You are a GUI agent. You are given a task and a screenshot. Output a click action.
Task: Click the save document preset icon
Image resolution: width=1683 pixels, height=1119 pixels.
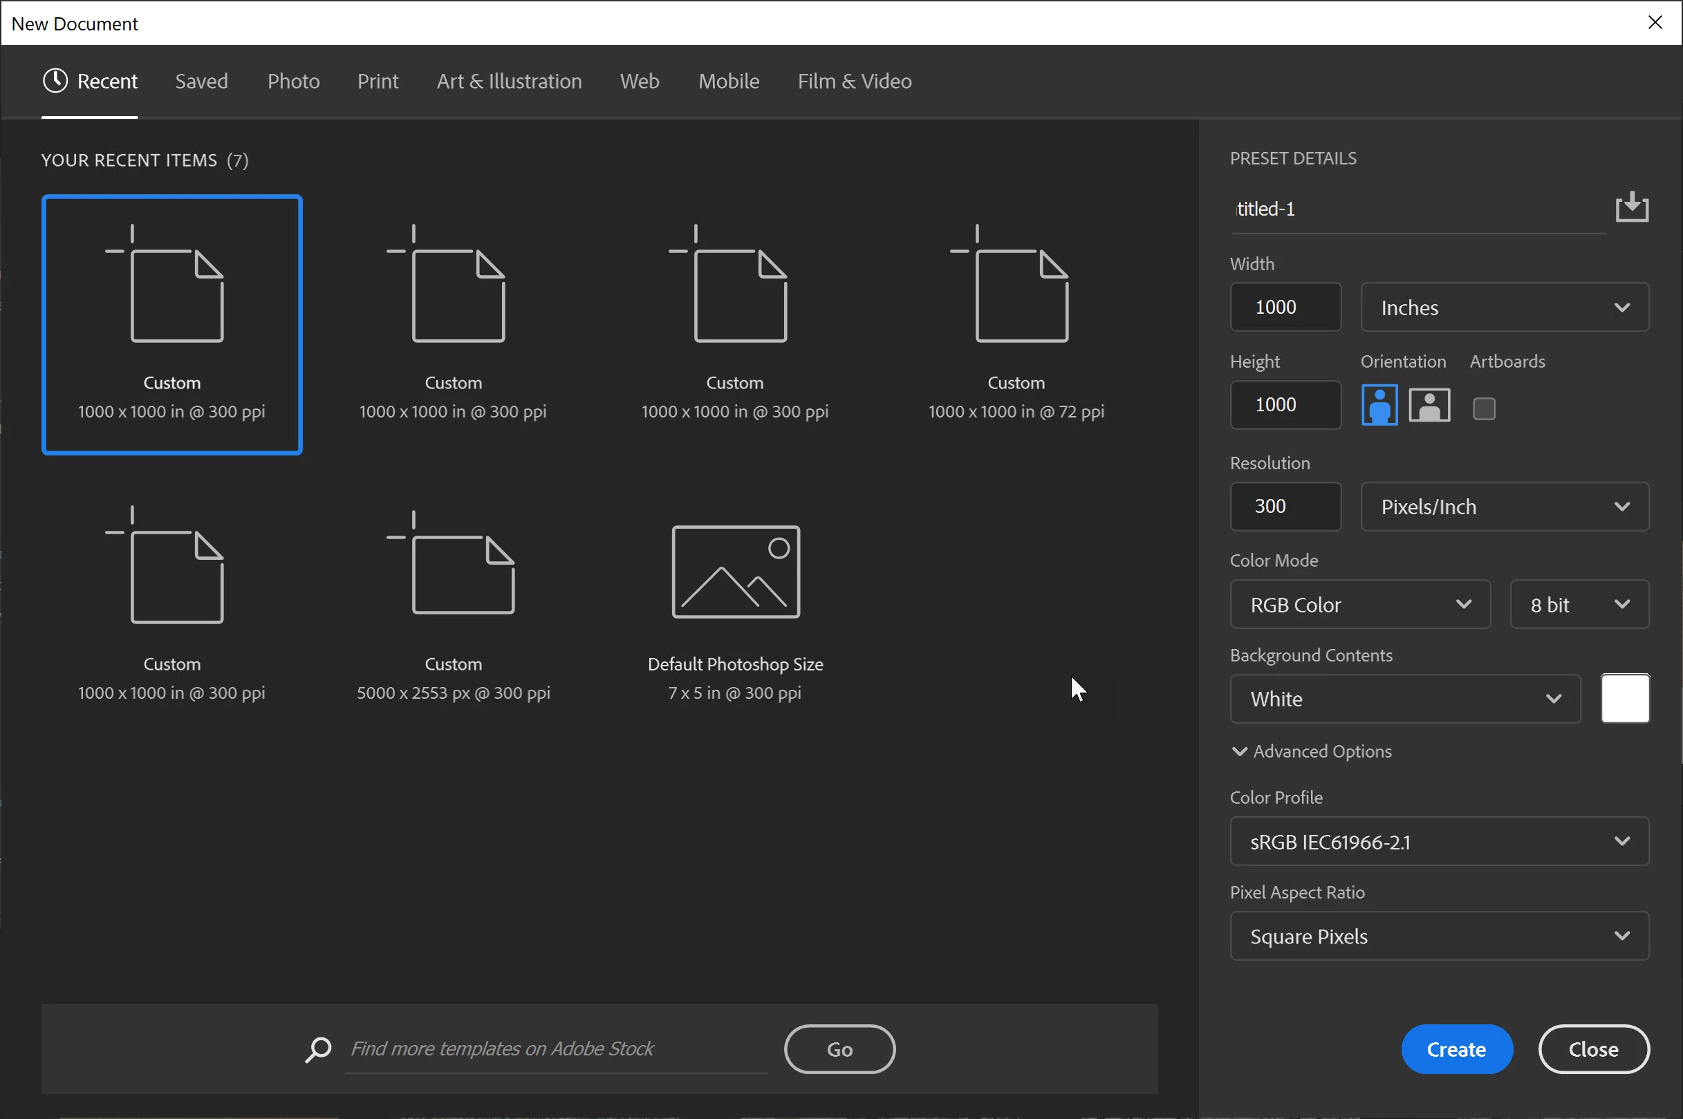[1632, 207]
